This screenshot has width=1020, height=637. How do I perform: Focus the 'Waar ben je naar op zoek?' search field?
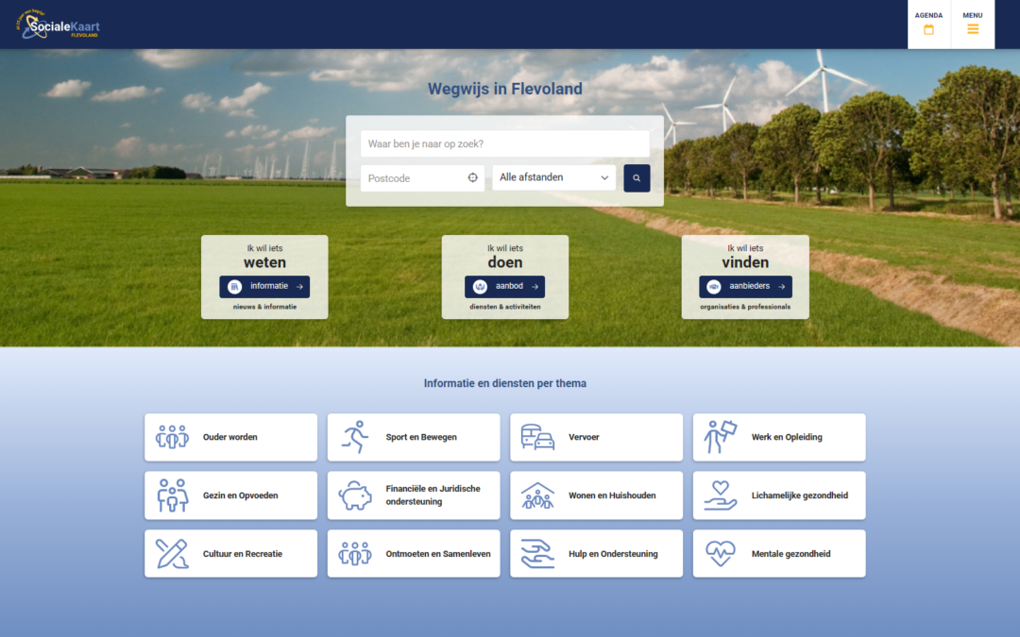(x=504, y=143)
